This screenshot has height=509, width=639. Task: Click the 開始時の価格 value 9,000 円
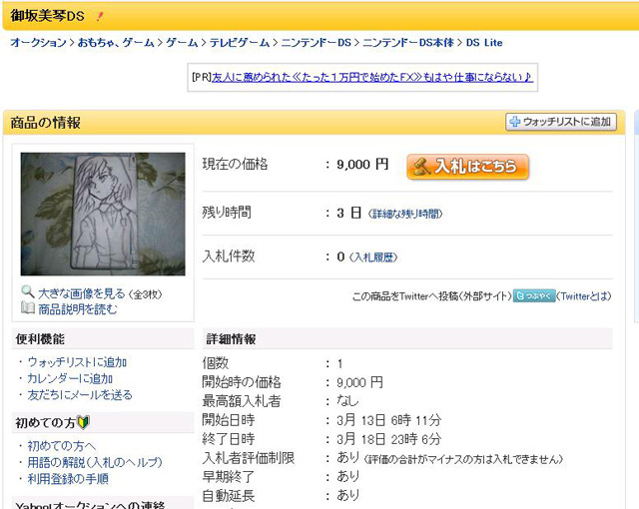pos(359,382)
